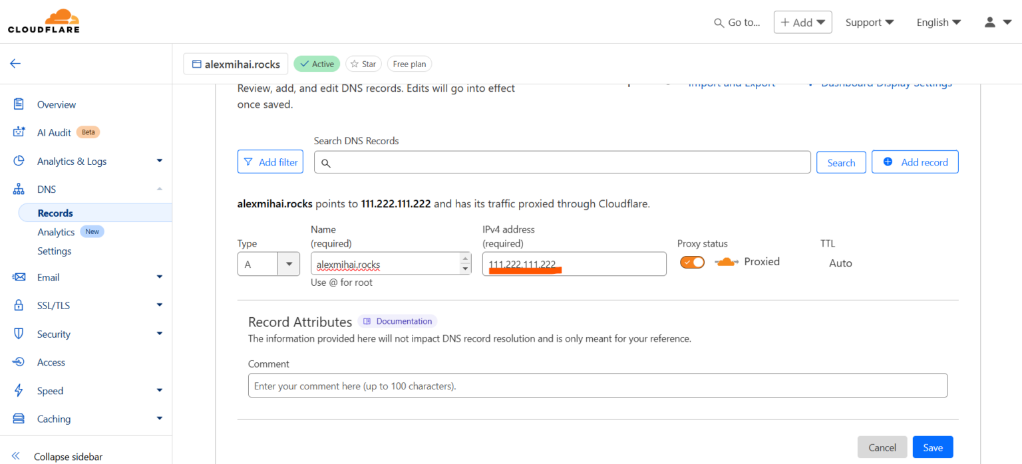
Task: Select the Email icon in the sidebar
Action: tap(19, 277)
